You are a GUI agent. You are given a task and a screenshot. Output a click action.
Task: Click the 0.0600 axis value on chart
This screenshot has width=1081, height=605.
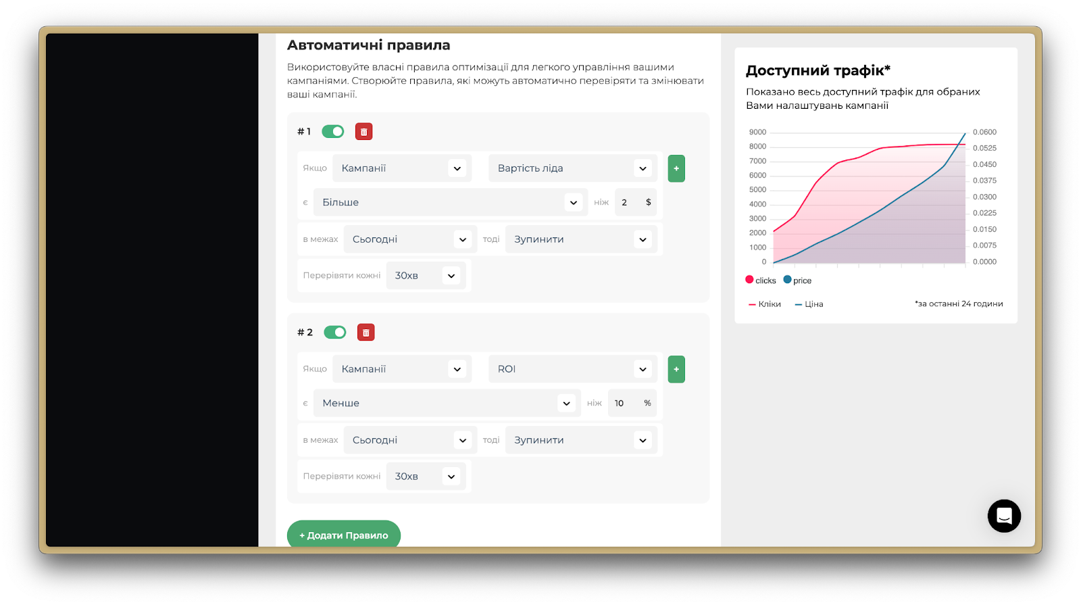coord(984,132)
